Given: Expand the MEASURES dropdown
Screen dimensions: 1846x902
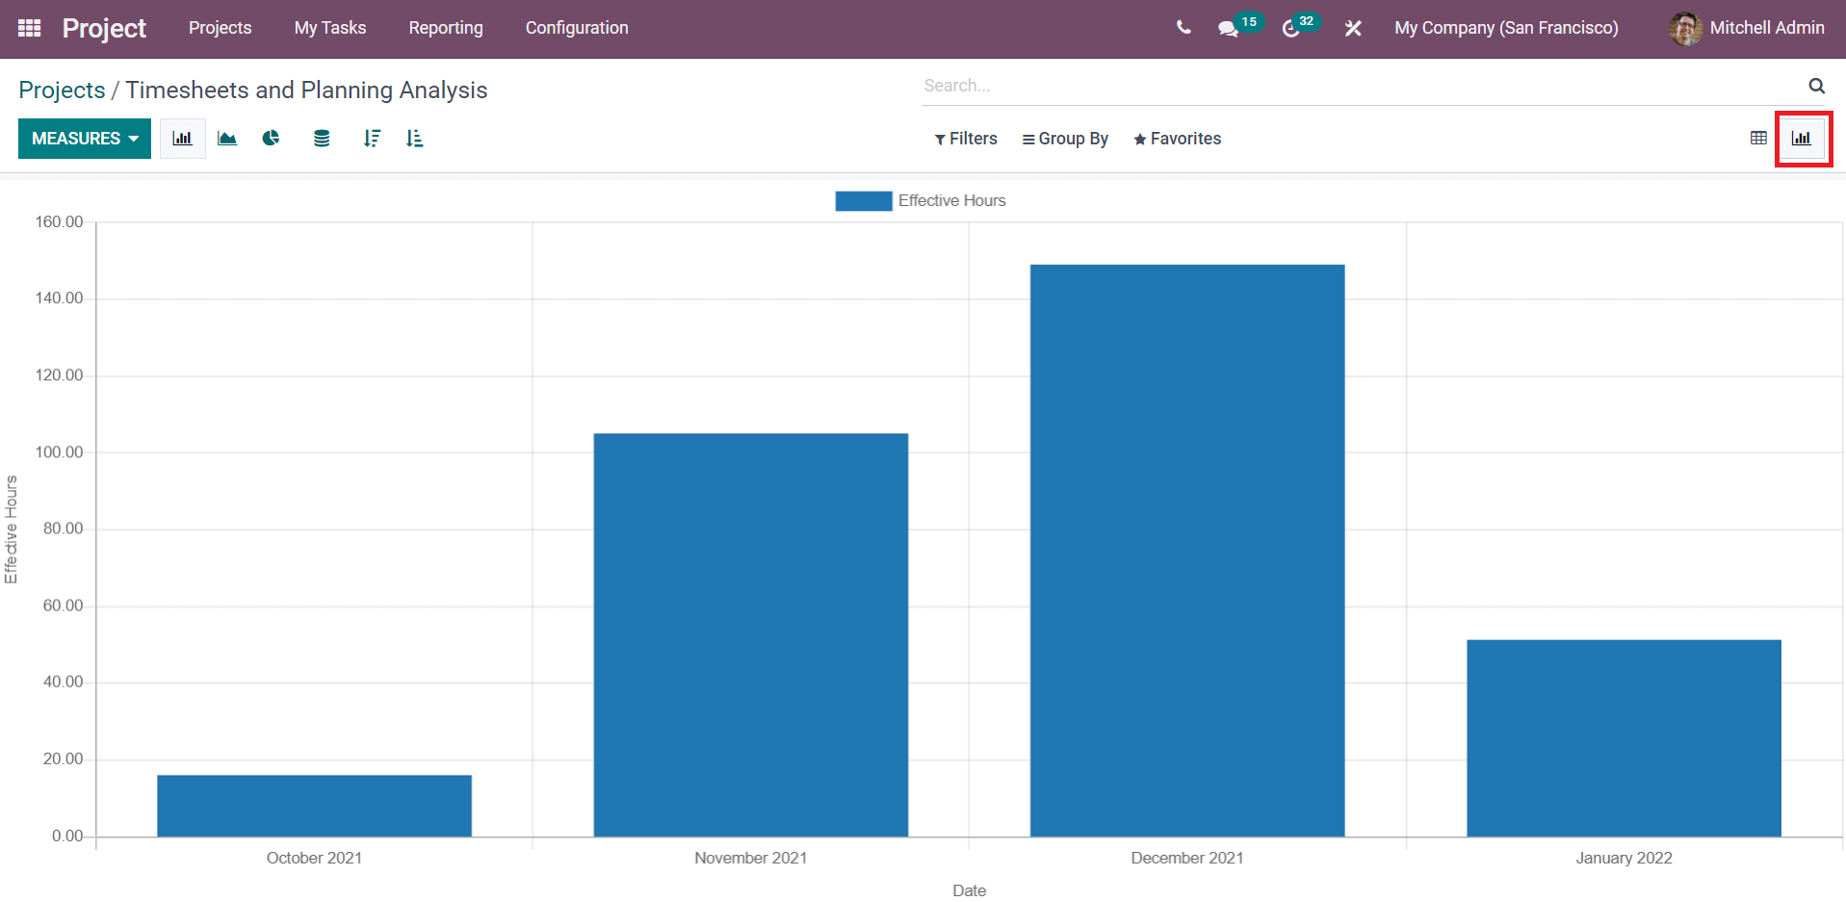Looking at the screenshot, I should [85, 139].
